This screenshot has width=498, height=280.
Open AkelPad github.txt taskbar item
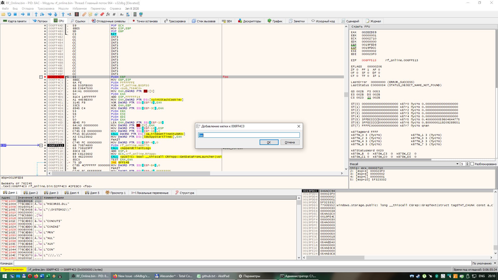[x=213, y=276]
